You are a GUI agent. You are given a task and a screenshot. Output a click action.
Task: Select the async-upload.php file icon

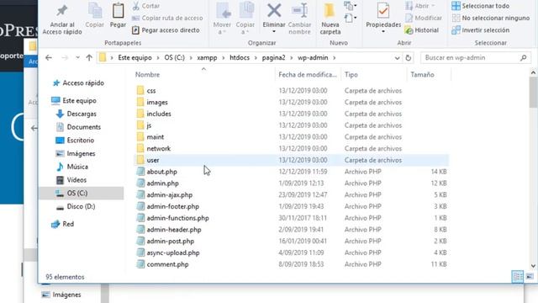pos(140,252)
